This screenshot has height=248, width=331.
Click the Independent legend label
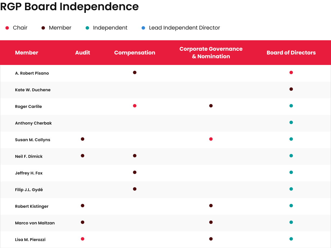(x=110, y=28)
